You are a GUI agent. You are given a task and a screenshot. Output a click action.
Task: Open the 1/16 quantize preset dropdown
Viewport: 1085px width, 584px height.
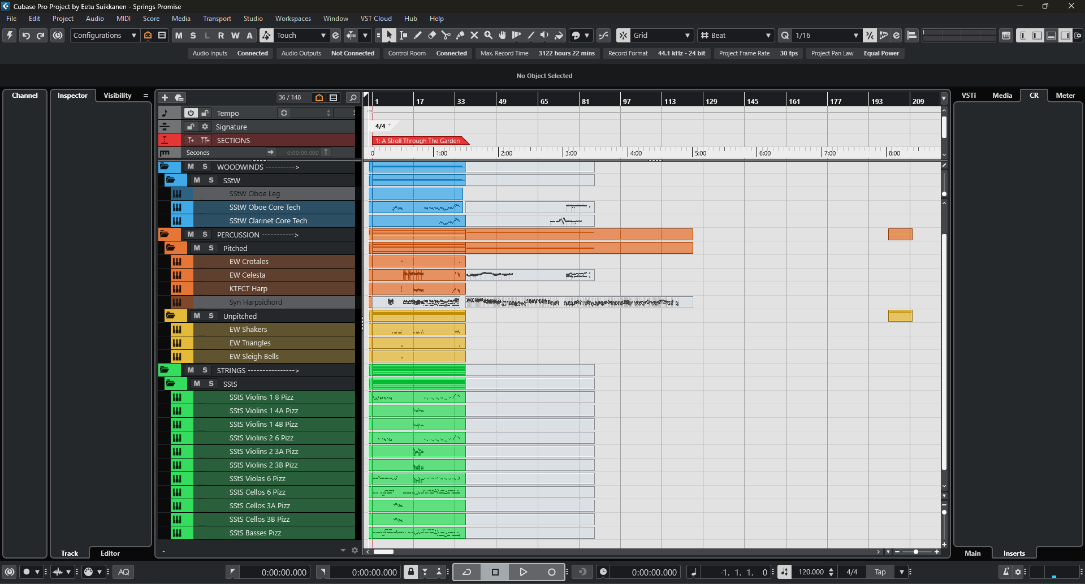[827, 35]
